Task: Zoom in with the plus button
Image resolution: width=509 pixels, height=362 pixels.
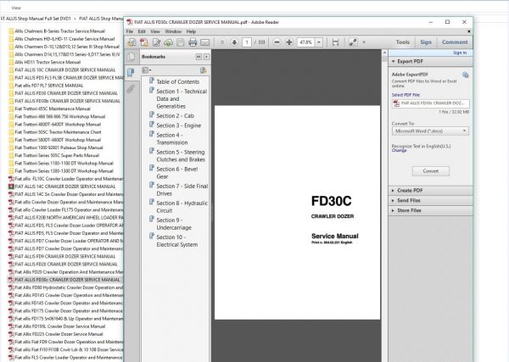Action: [289, 42]
